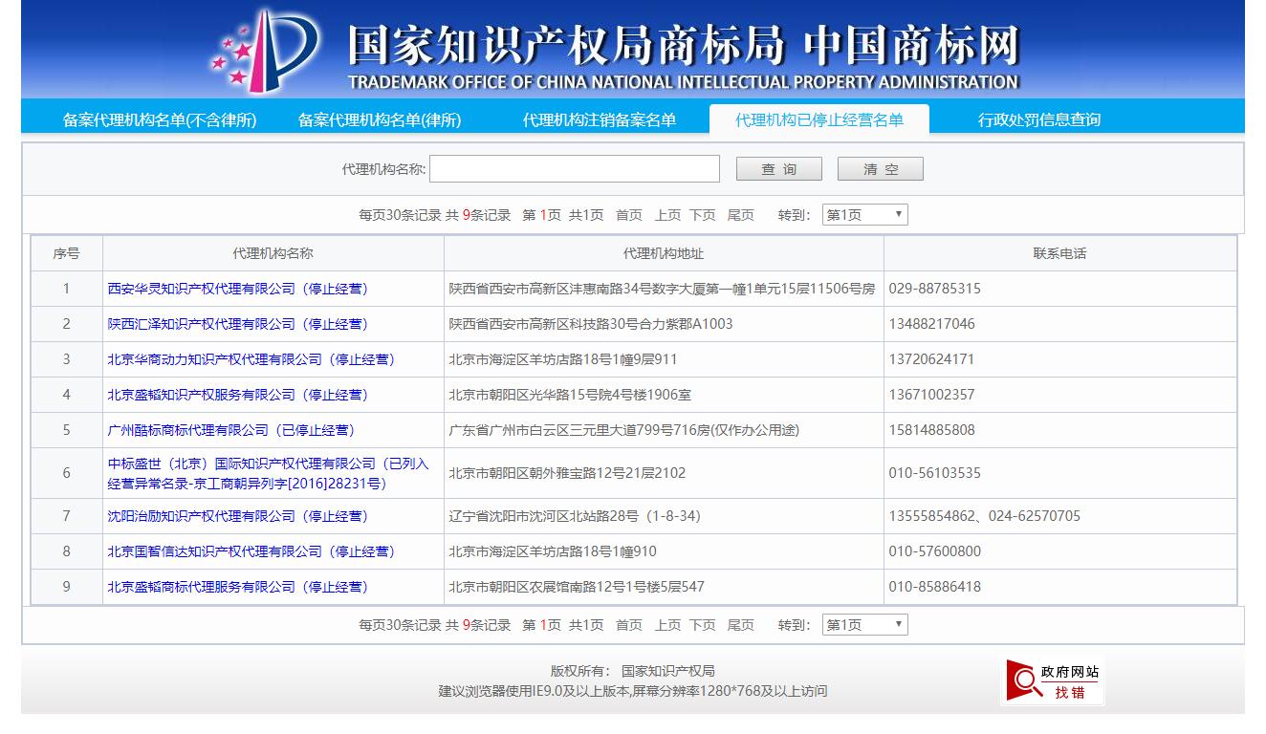
Task: Open 北京盛韬商标代理服务有限公司 link
Action: coord(238,587)
